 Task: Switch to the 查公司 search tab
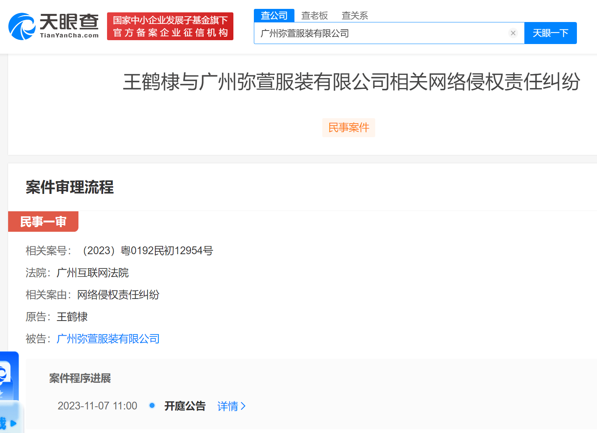tap(274, 15)
